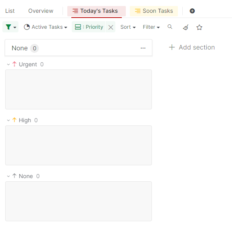Click the search magnifier icon
The image size is (232, 234).
pos(170,27)
